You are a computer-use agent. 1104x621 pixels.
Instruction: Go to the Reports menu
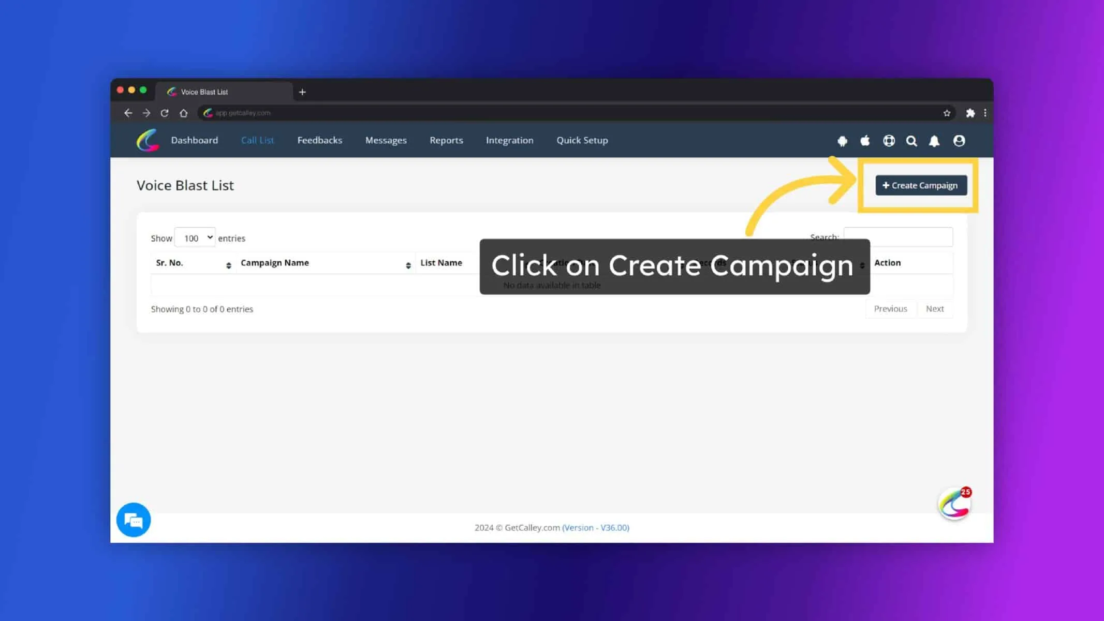(446, 140)
